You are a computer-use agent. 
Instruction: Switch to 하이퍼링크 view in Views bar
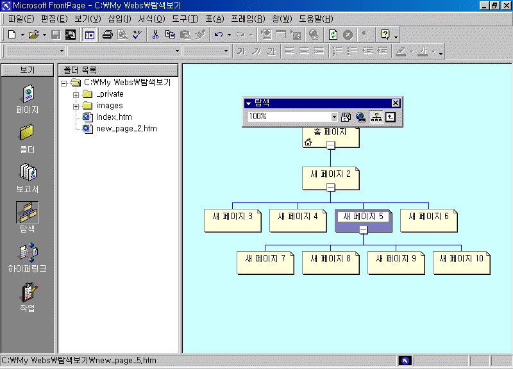pos(28,258)
